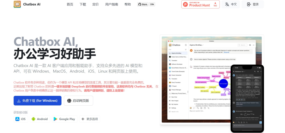Image resolution: width=285 pixels, height=133 pixels.
Task: Click 'Social Media Influencer' row in app preview
Action: (x=178, y=68)
